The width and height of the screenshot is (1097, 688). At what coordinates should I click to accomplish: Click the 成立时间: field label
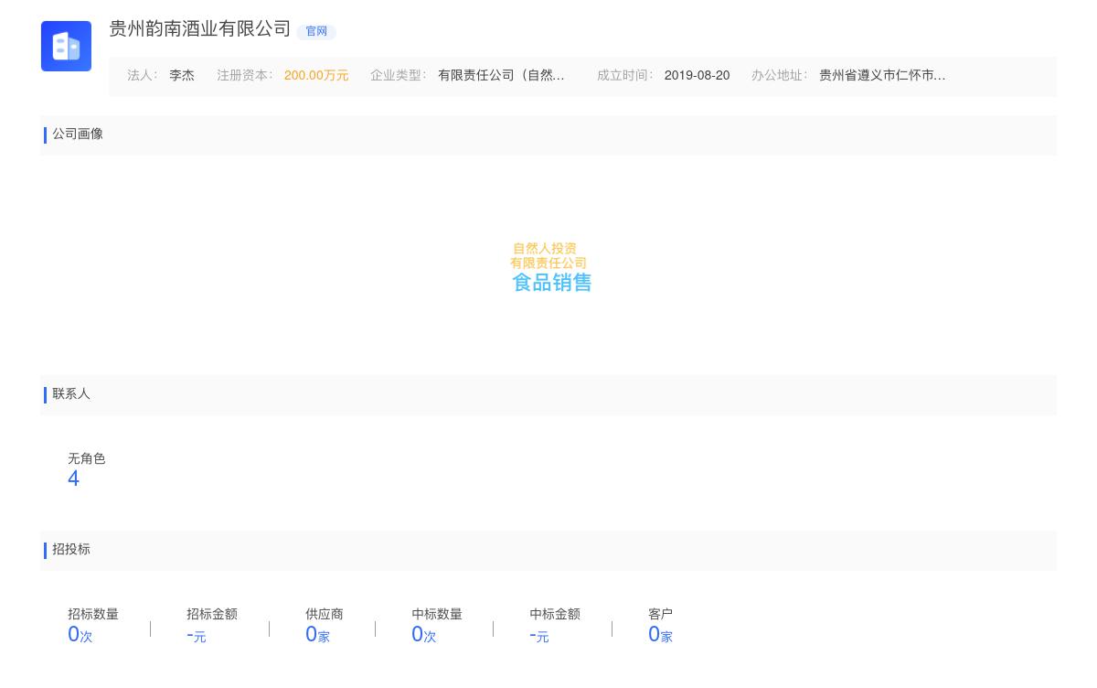(x=625, y=76)
